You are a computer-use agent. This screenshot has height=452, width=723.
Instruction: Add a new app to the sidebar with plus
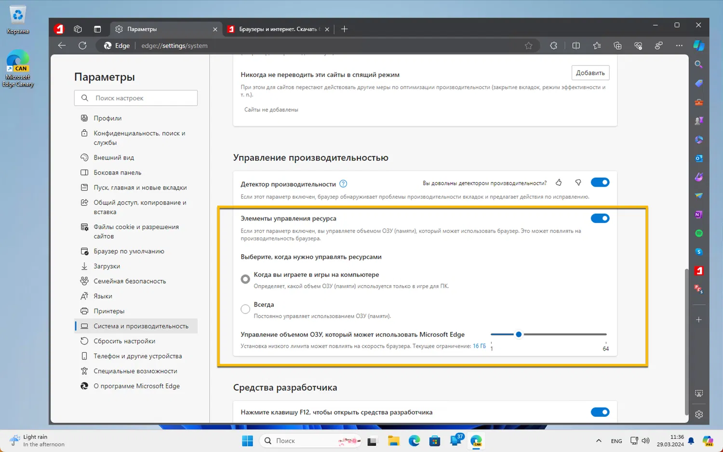[x=698, y=319]
